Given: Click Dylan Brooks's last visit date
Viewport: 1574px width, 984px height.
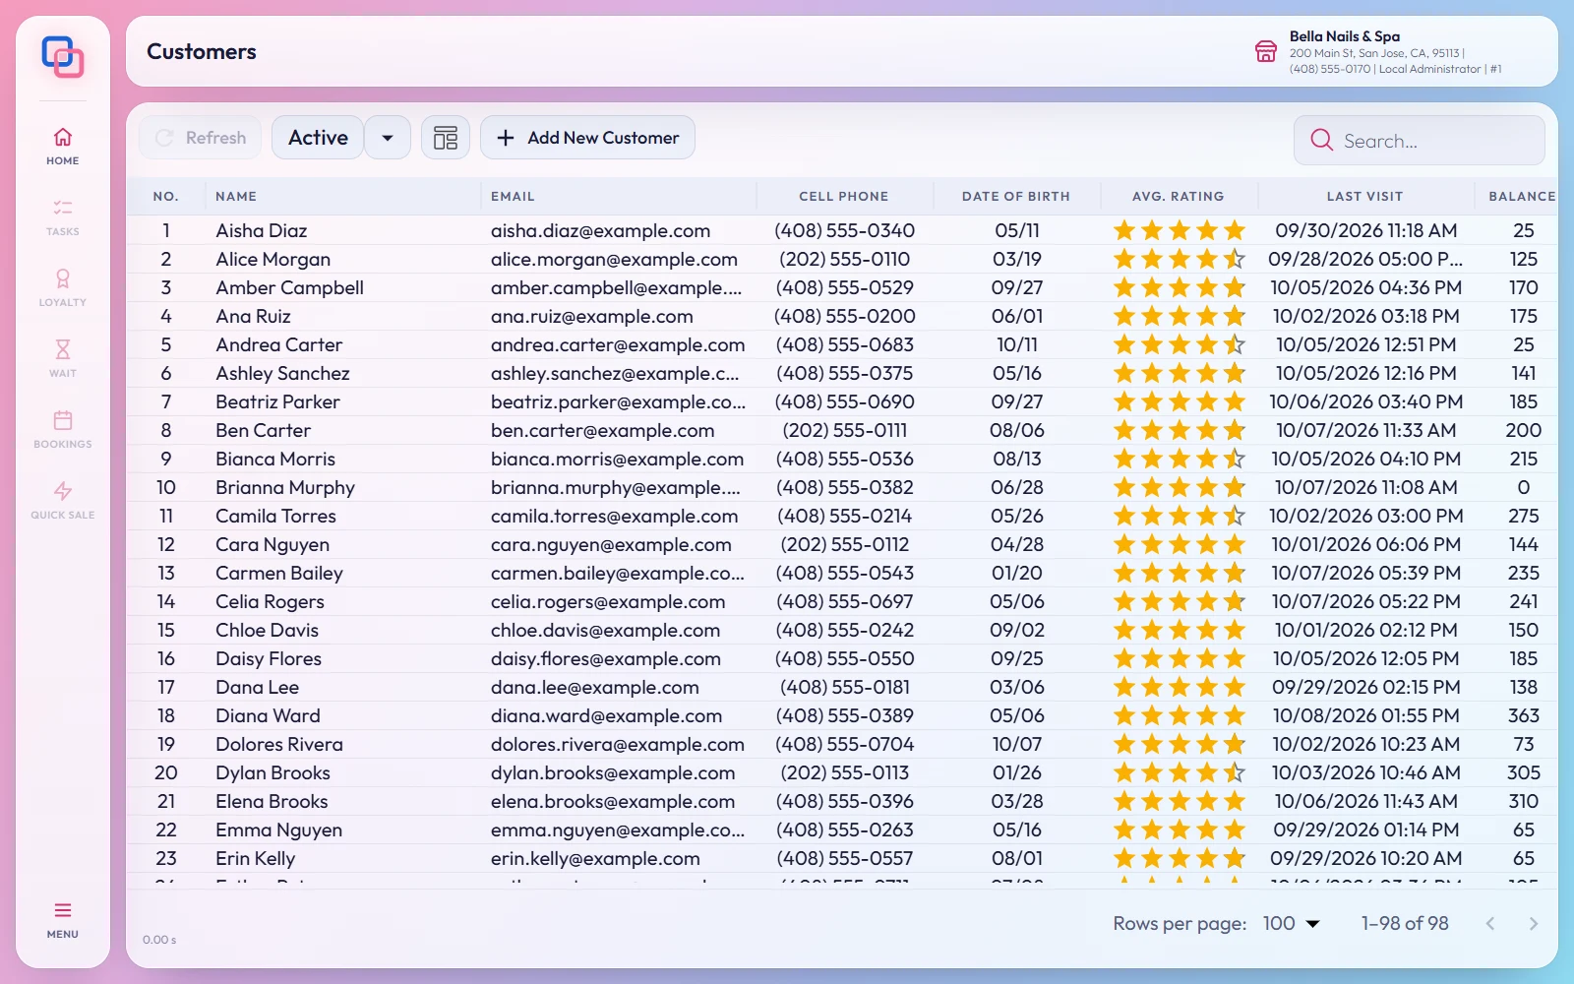Looking at the screenshot, I should (1365, 772).
